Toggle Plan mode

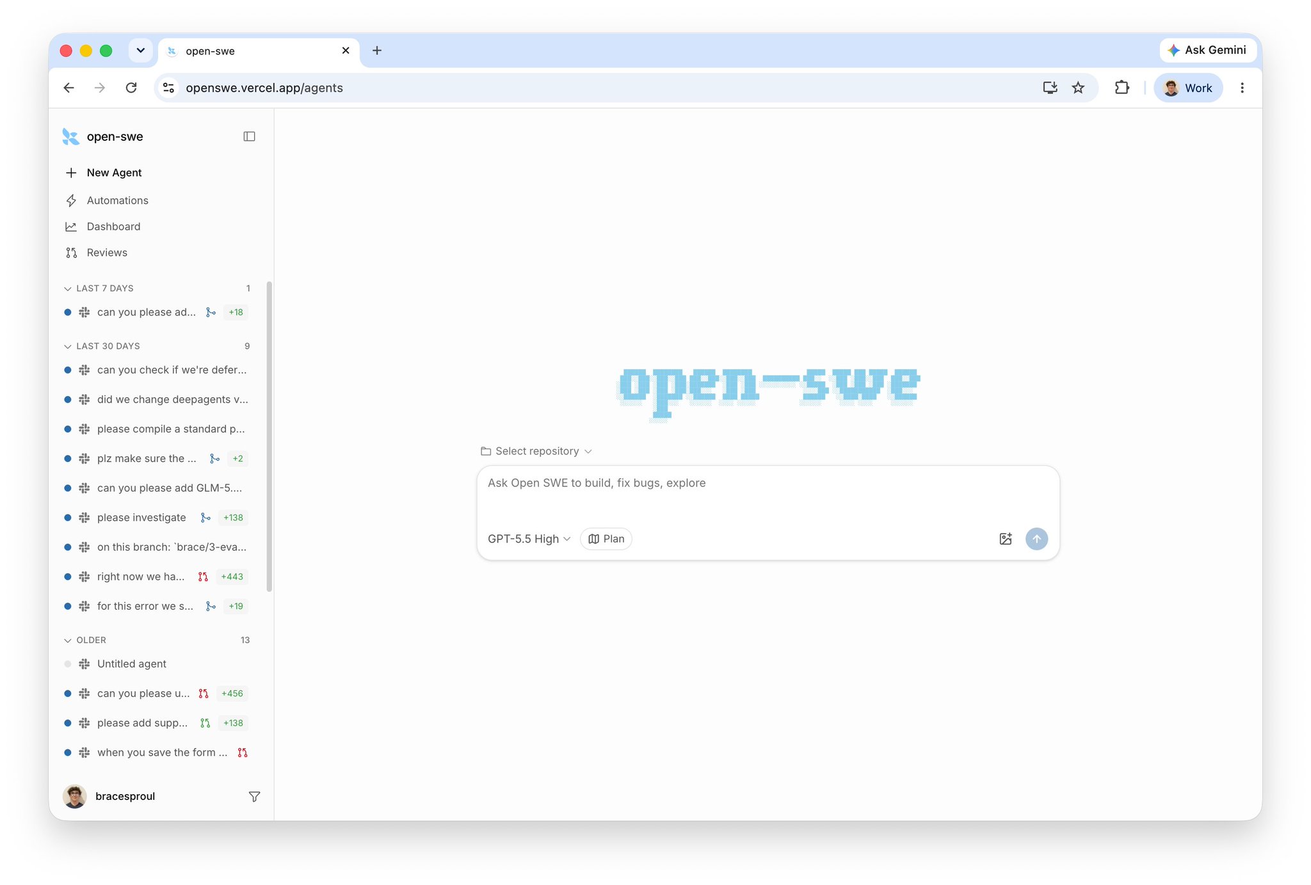(x=606, y=539)
